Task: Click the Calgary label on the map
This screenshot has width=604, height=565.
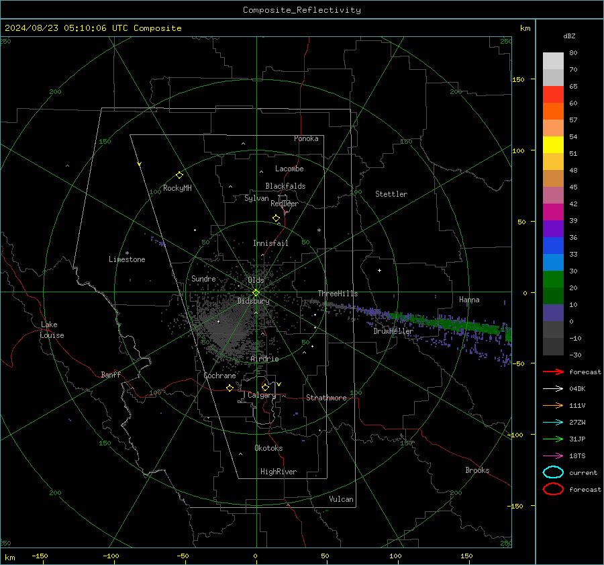Action: click(x=262, y=395)
